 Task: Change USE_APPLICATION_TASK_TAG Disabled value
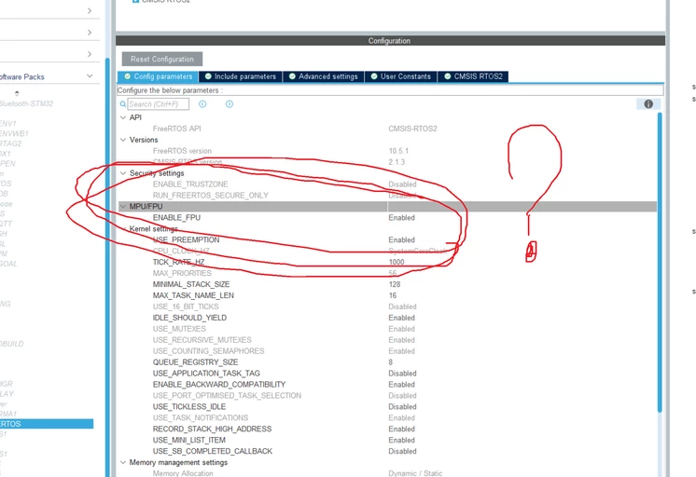pyautogui.click(x=402, y=374)
